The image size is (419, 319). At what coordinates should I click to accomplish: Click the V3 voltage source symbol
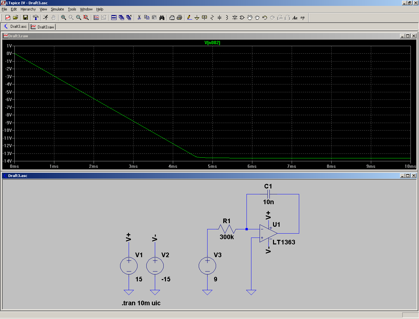[x=208, y=265]
